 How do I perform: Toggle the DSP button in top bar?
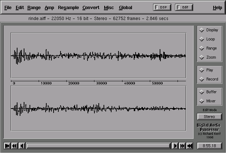(162, 7)
